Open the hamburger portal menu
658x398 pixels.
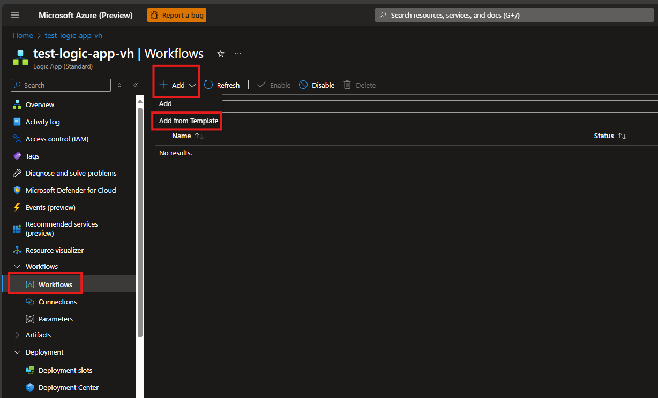tap(15, 15)
